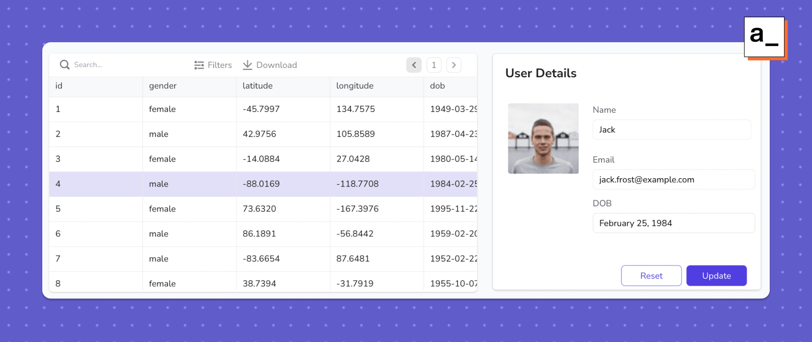Click the user profile photo
812x342 pixels.
pyautogui.click(x=543, y=138)
